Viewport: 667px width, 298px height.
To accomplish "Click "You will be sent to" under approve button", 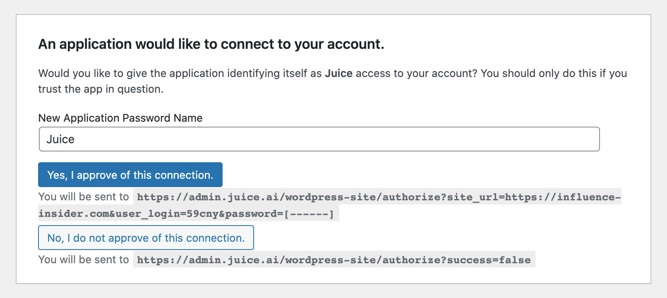I will 84,197.
